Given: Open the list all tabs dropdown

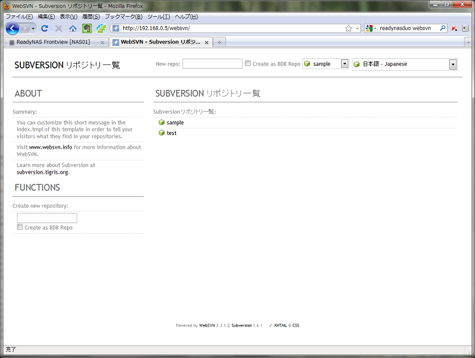Looking at the screenshot, I should coord(468,42).
